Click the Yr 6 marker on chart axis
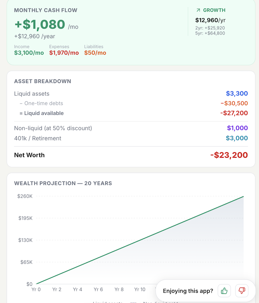259x303 pixels. [x=98, y=289]
